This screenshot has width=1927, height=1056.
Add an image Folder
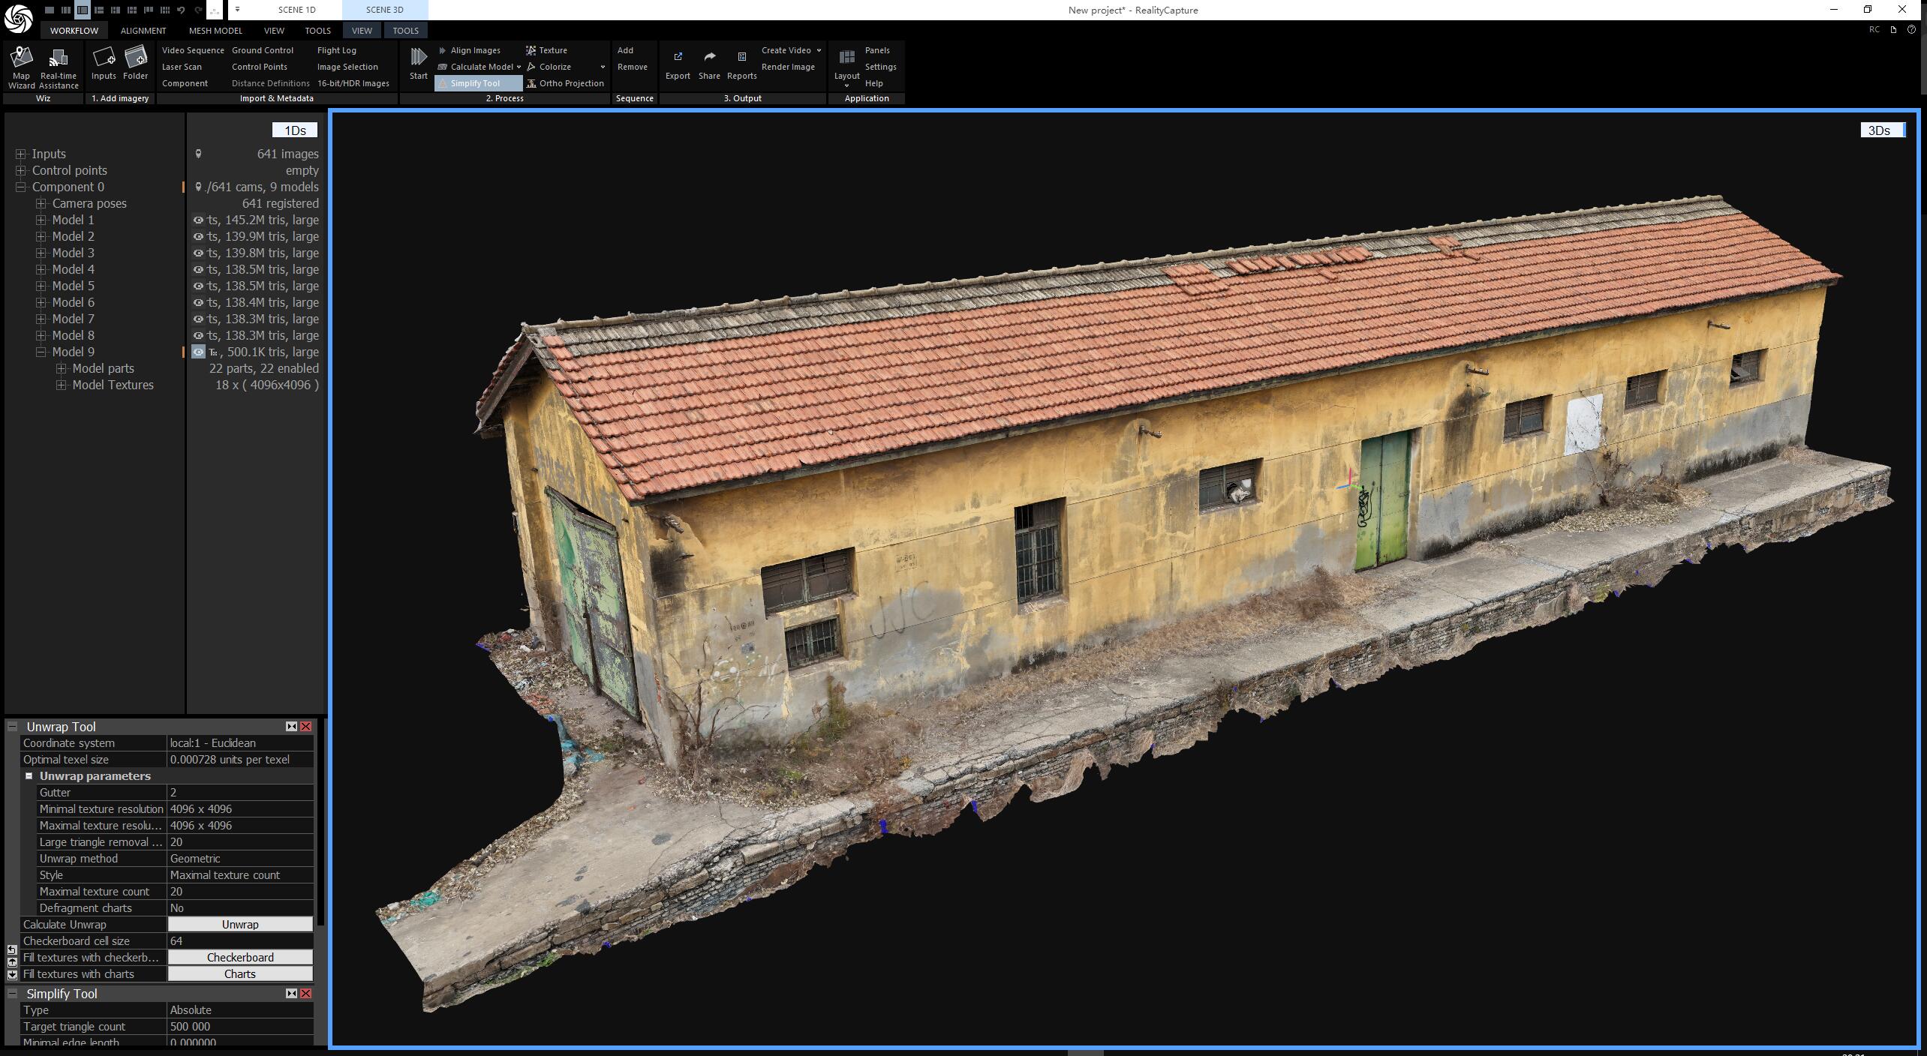pyautogui.click(x=135, y=63)
